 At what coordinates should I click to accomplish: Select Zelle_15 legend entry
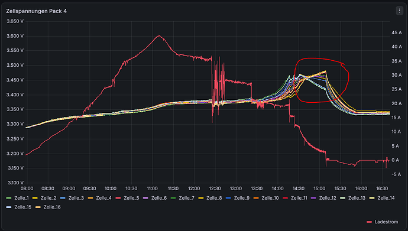pos(19,207)
